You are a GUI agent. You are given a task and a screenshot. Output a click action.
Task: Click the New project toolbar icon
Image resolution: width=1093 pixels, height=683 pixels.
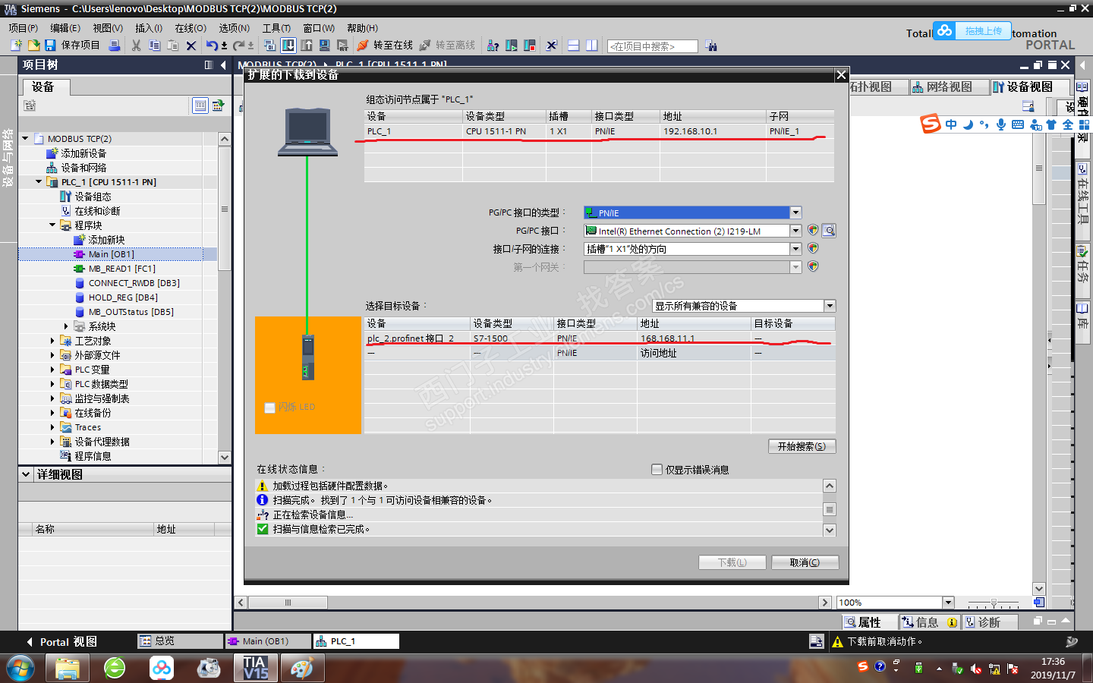[16, 46]
